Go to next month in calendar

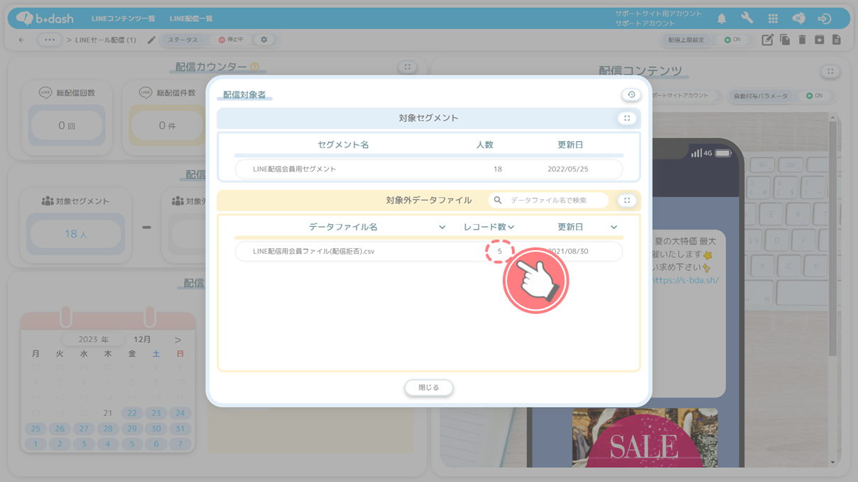pyautogui.click(x=178, y=340)
